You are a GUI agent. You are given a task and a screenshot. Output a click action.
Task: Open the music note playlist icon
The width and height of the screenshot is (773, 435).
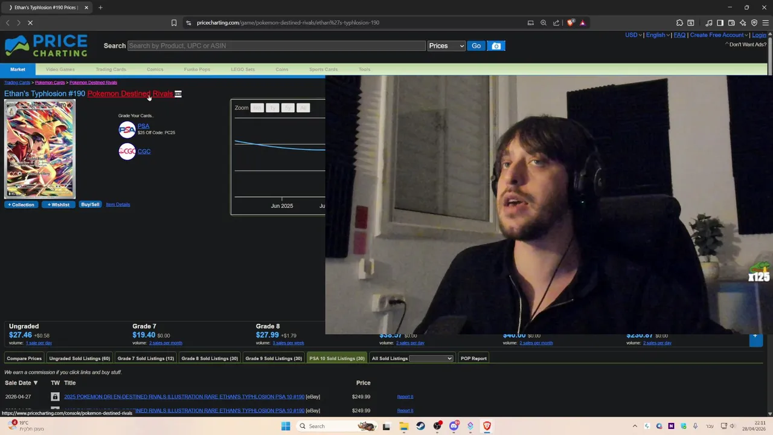point(709,23)
